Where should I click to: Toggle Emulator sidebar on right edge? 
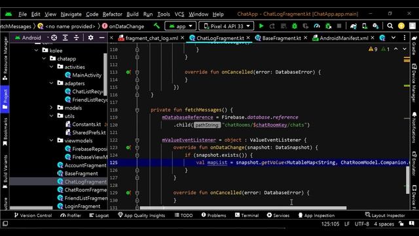[414, 163]
